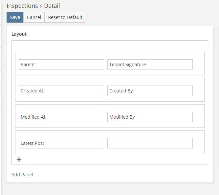Choose the Latest Post field cell
This screenshot has height=195, width=219.
[61, 143]
